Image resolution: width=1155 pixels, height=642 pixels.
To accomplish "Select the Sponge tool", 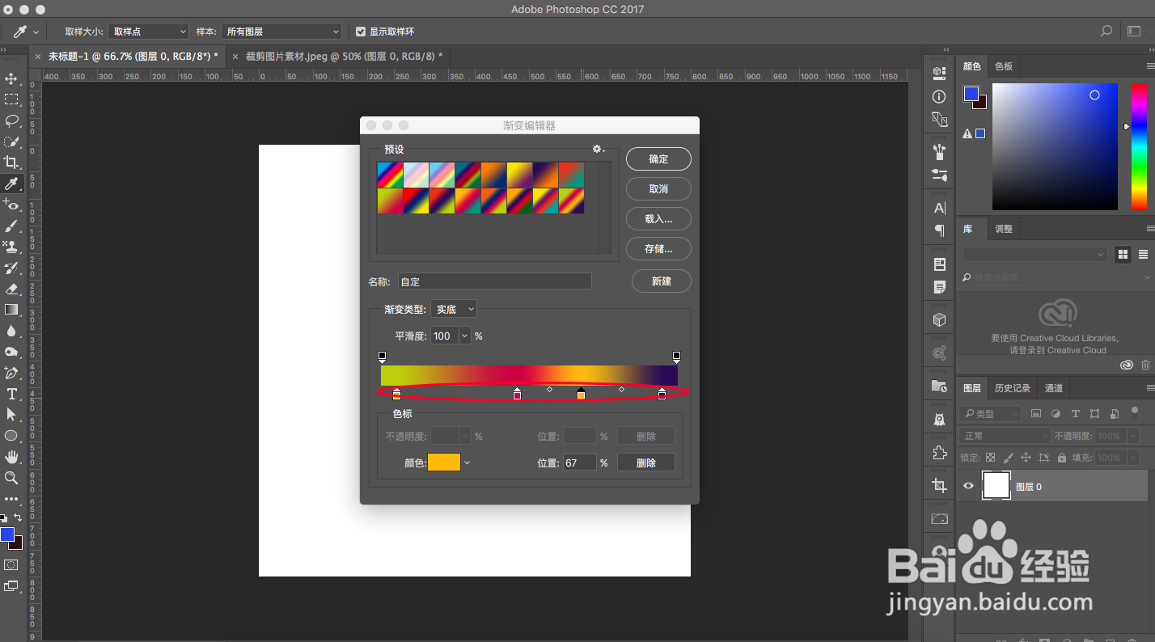I will [11, 352].
